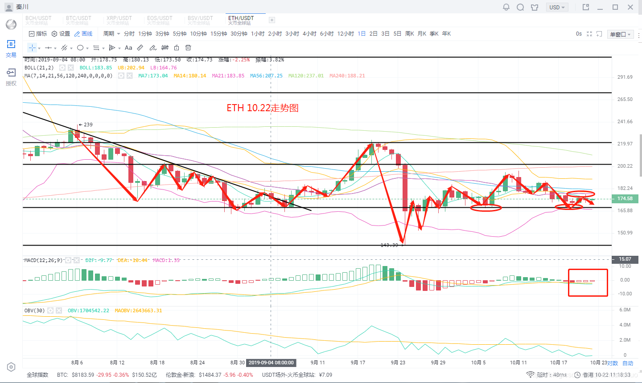This screenshot has width=642, height=383.
Task: Click the trash delete drawings icon
Action: [x=188, y=48]
